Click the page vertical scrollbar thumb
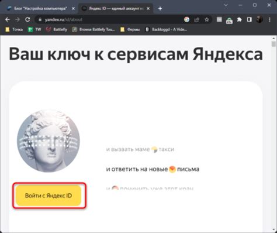 point(274,44)
